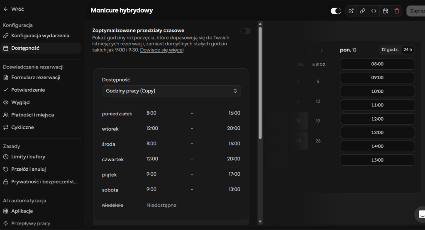Select the 09:00 time slot
The height and width of the screenshot is (230, 425).
[x=377, y=77]
